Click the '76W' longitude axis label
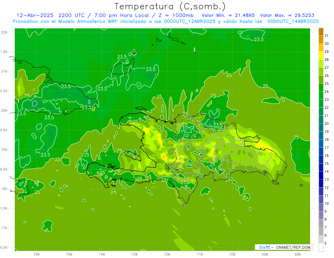 click(36, 254)
